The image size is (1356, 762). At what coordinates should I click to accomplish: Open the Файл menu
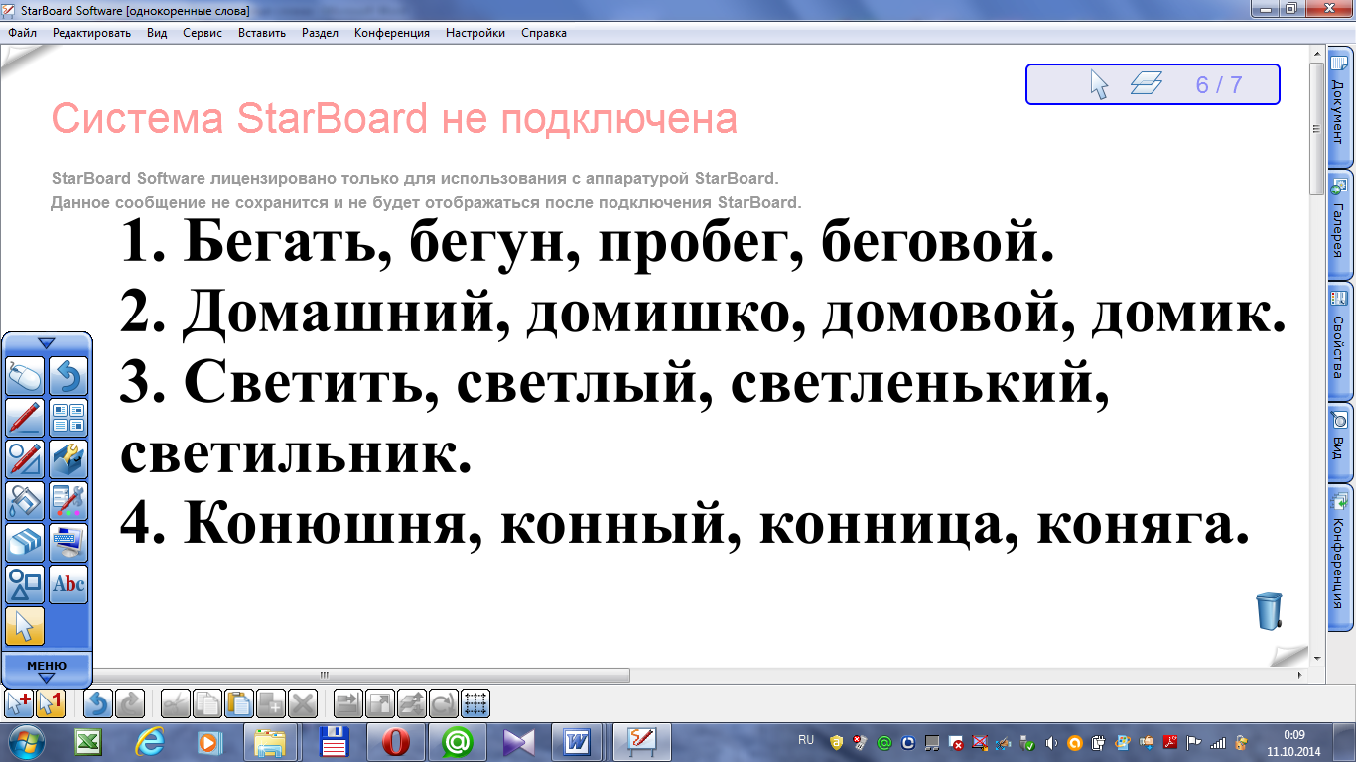pyautogui.click(x=22, y=33)
